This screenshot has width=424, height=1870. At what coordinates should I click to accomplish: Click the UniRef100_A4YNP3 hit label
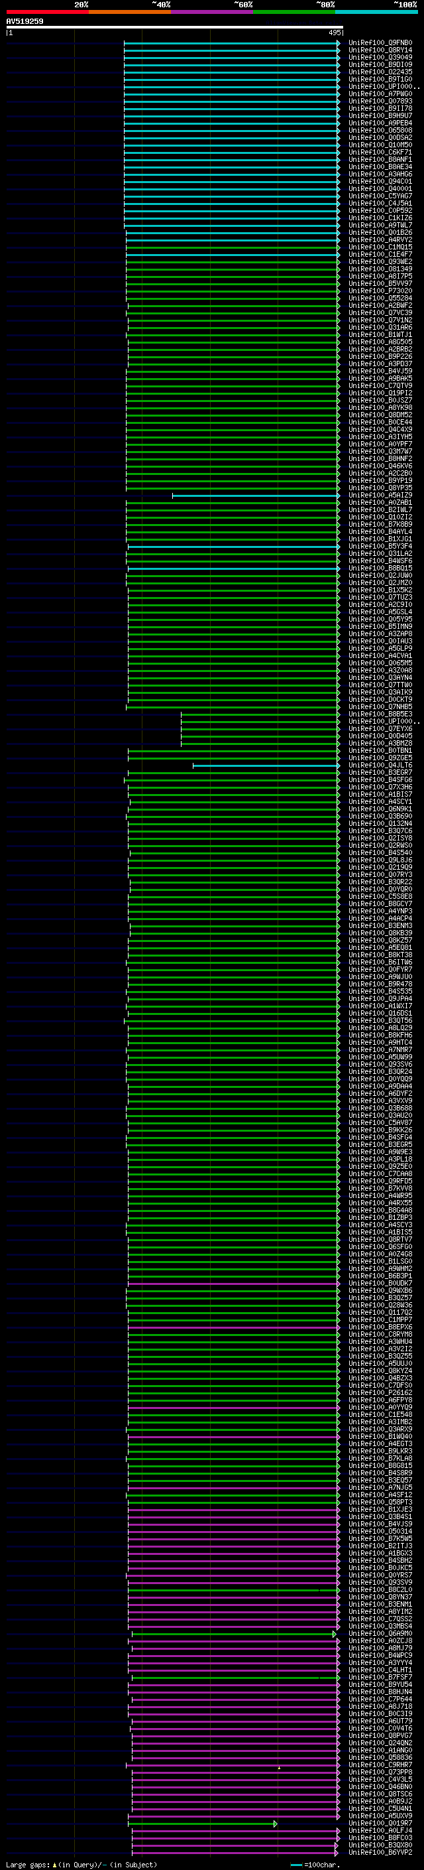[380, 911]
